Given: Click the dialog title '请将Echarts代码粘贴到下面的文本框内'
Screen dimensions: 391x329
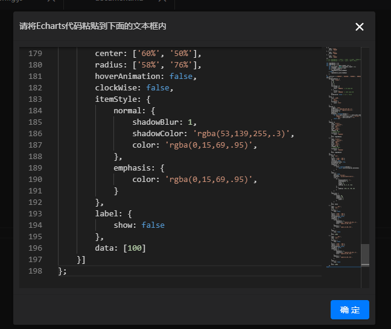Looking at the screenshot, I should point(92,26).
